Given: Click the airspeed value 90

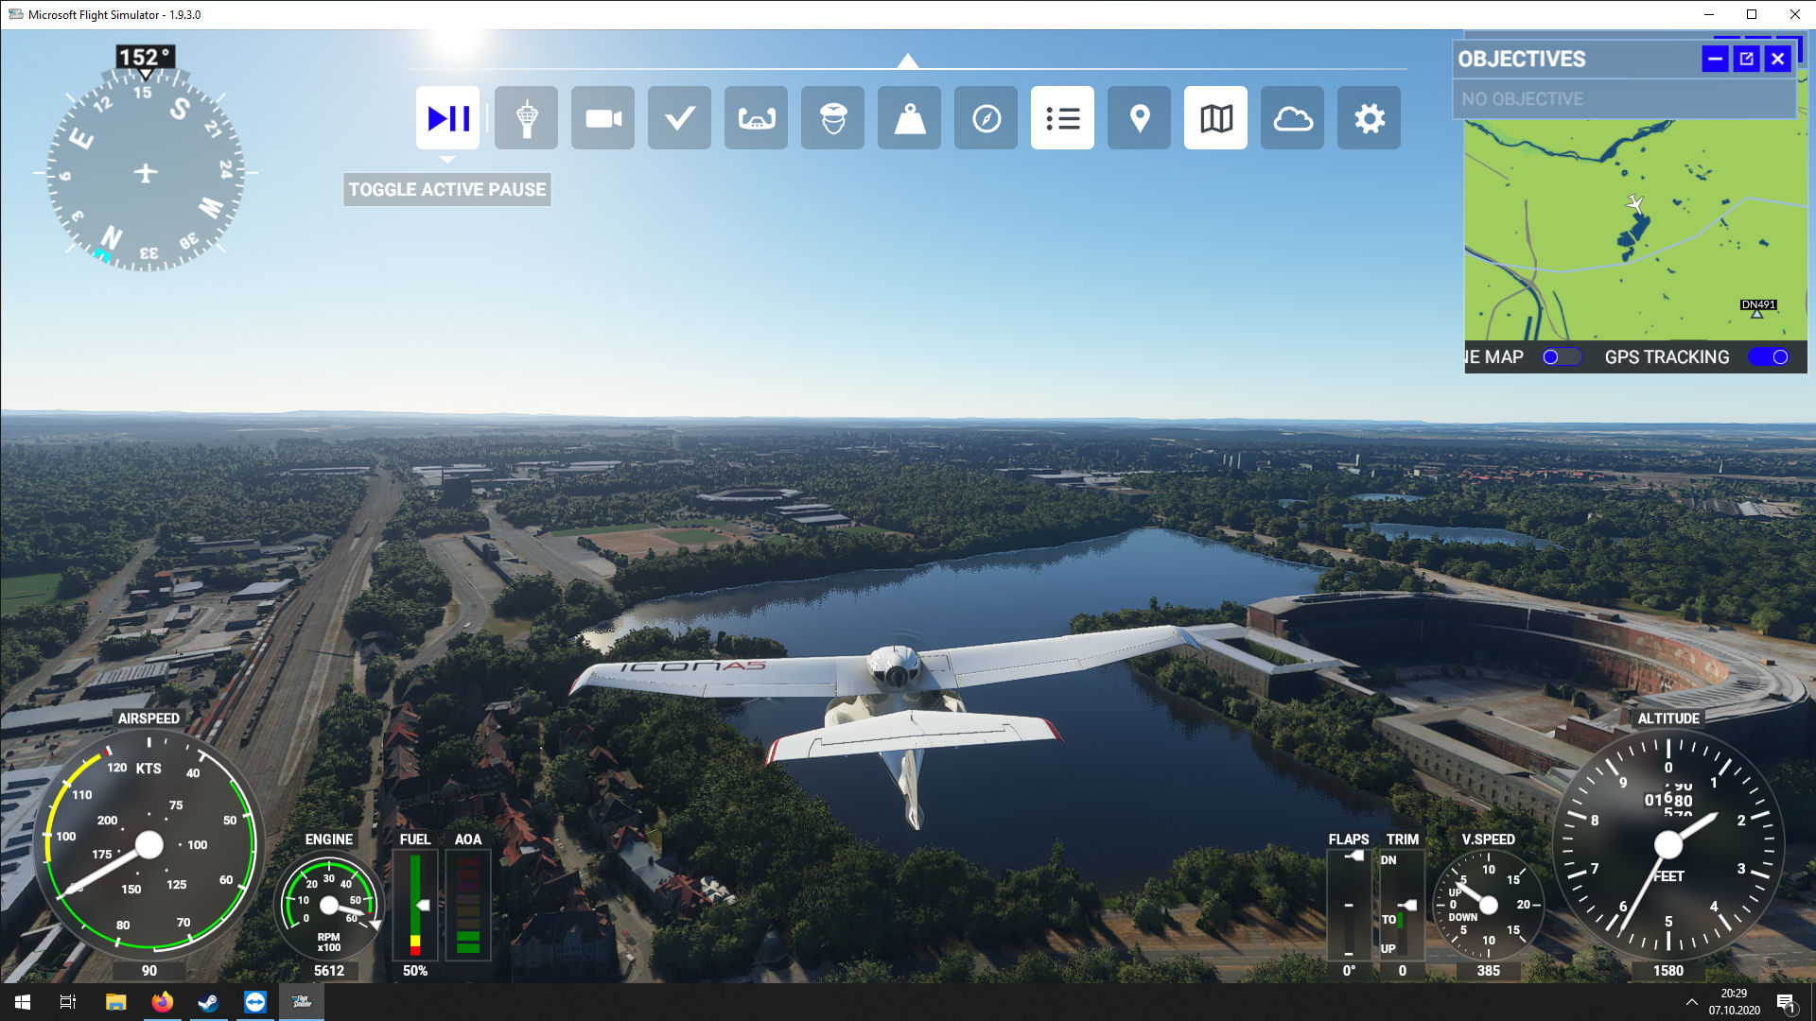Looking at the screenshot, I should point(149,971).
